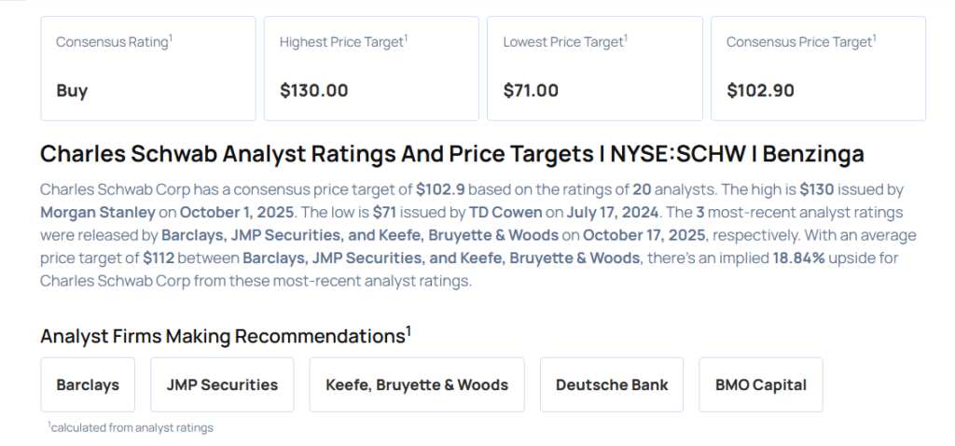This screenshot has width=955, height=446.
Task: Pick the BMO Capital firm button
Action: coord(761,384)
